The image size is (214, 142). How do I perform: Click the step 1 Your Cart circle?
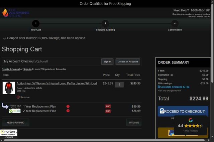tap(36, 23)
